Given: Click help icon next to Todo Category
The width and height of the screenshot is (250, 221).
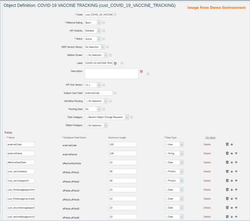Looking at the screenshot, I should 131,117.
